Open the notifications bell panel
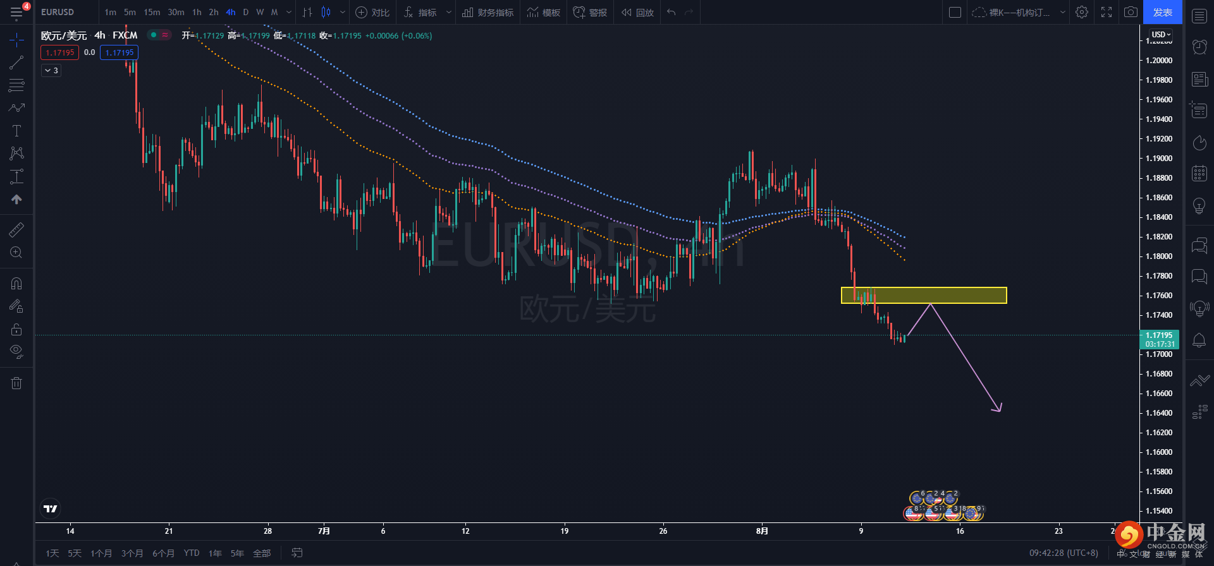The width and height of the screenshot is (1214, 566). [x=1199, y=340]
